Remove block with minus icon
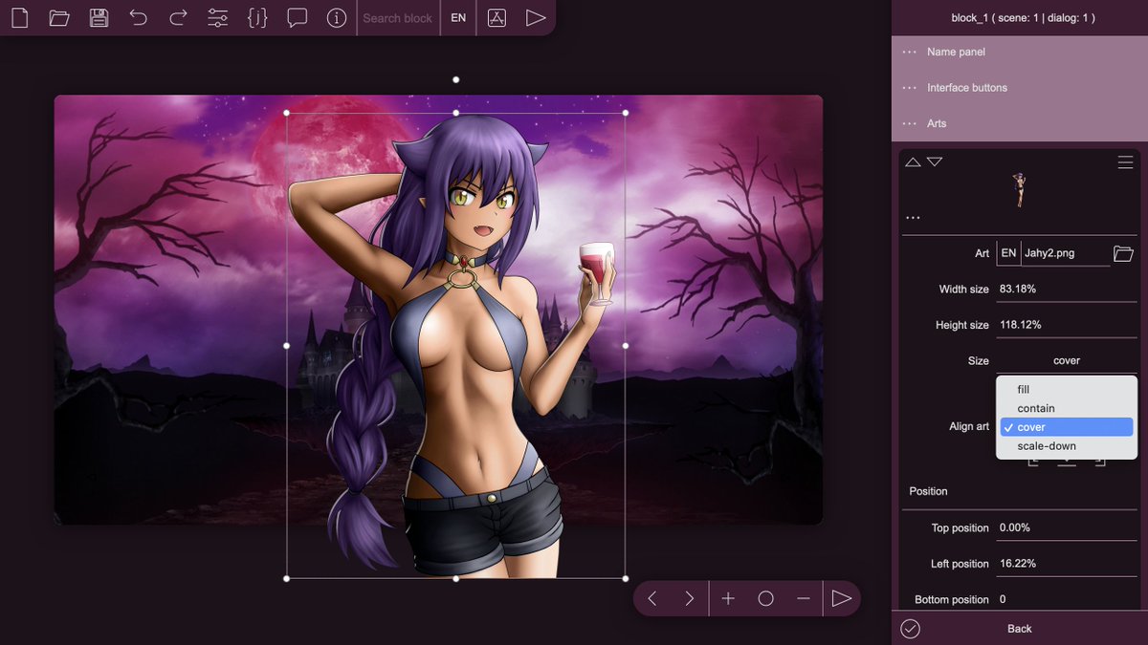Screen dimensions: 1148x645 pyautogui.click(x=804, y=598)
